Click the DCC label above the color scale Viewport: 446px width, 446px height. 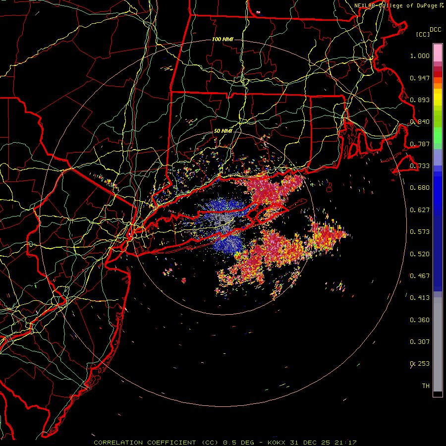pyautogui.click(x=435, y=30)
